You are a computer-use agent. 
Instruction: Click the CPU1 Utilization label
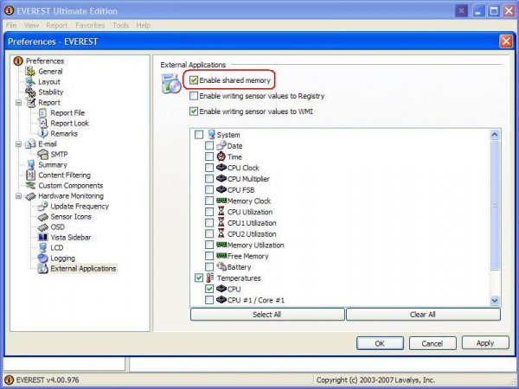click(x=252, y=223)
